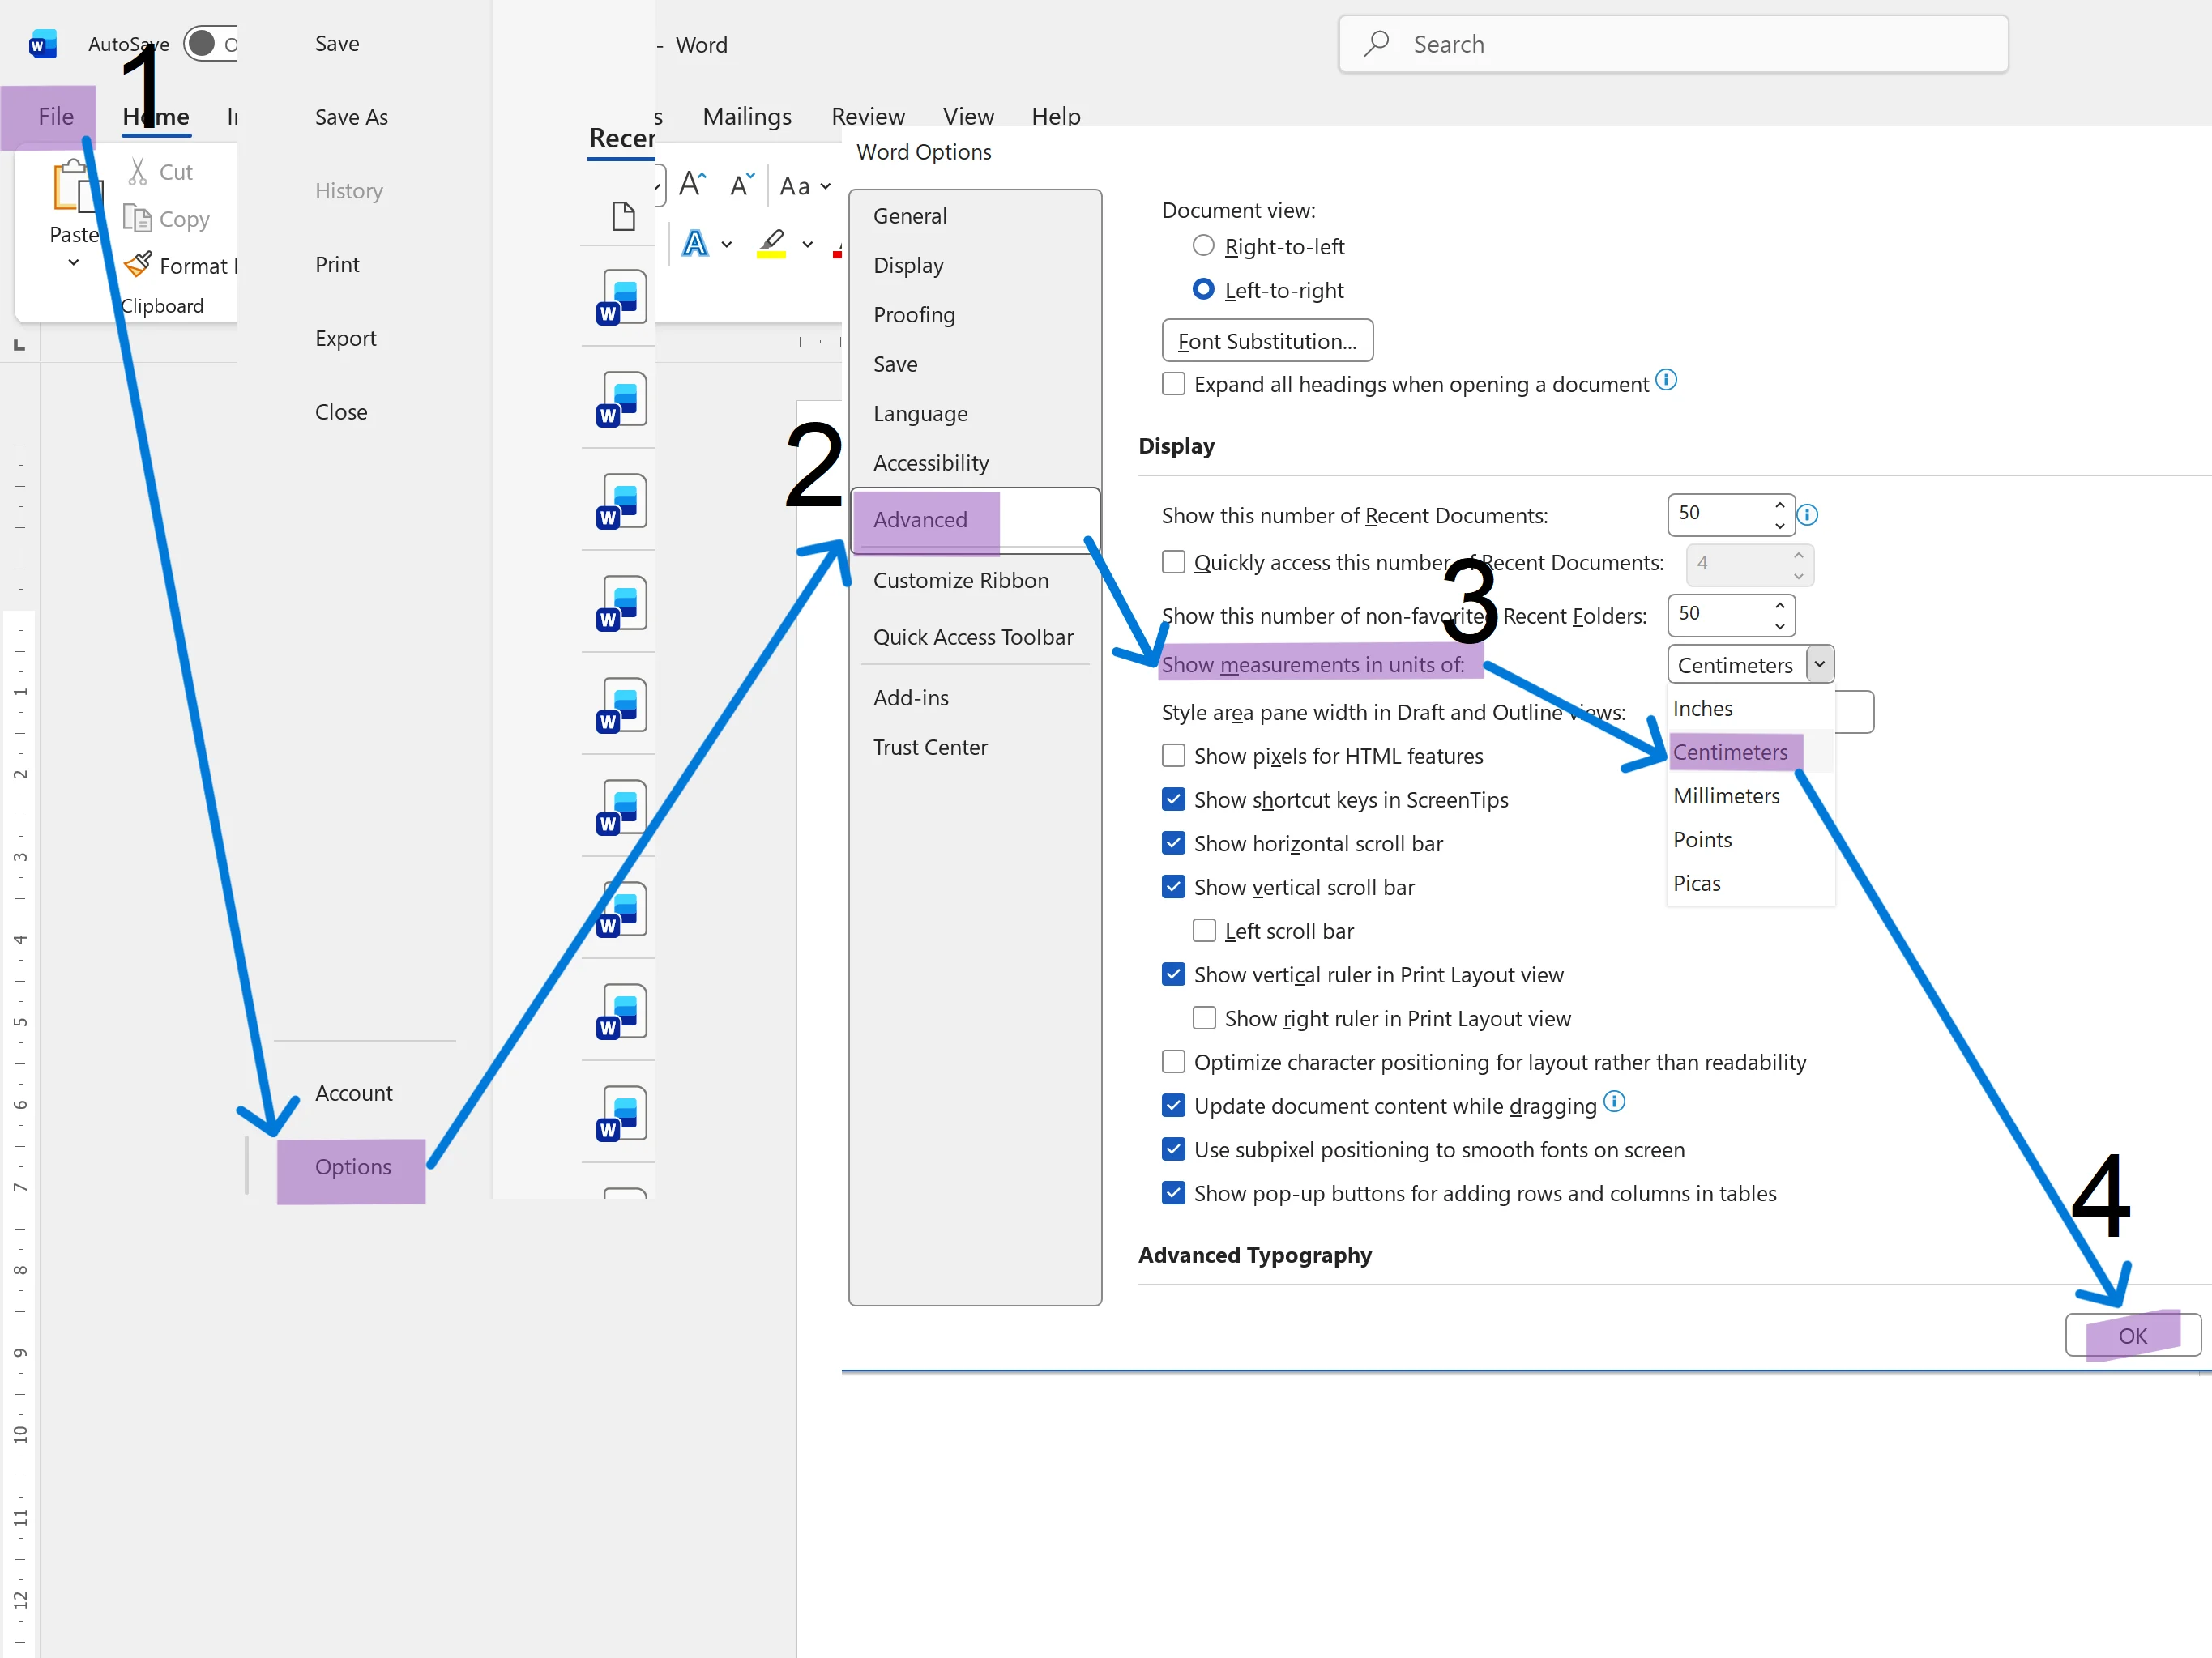This screenshot has width=2212, height=1658.
Task: Select the Advanced category in Word Options
Action: click(x=975, y=520)
